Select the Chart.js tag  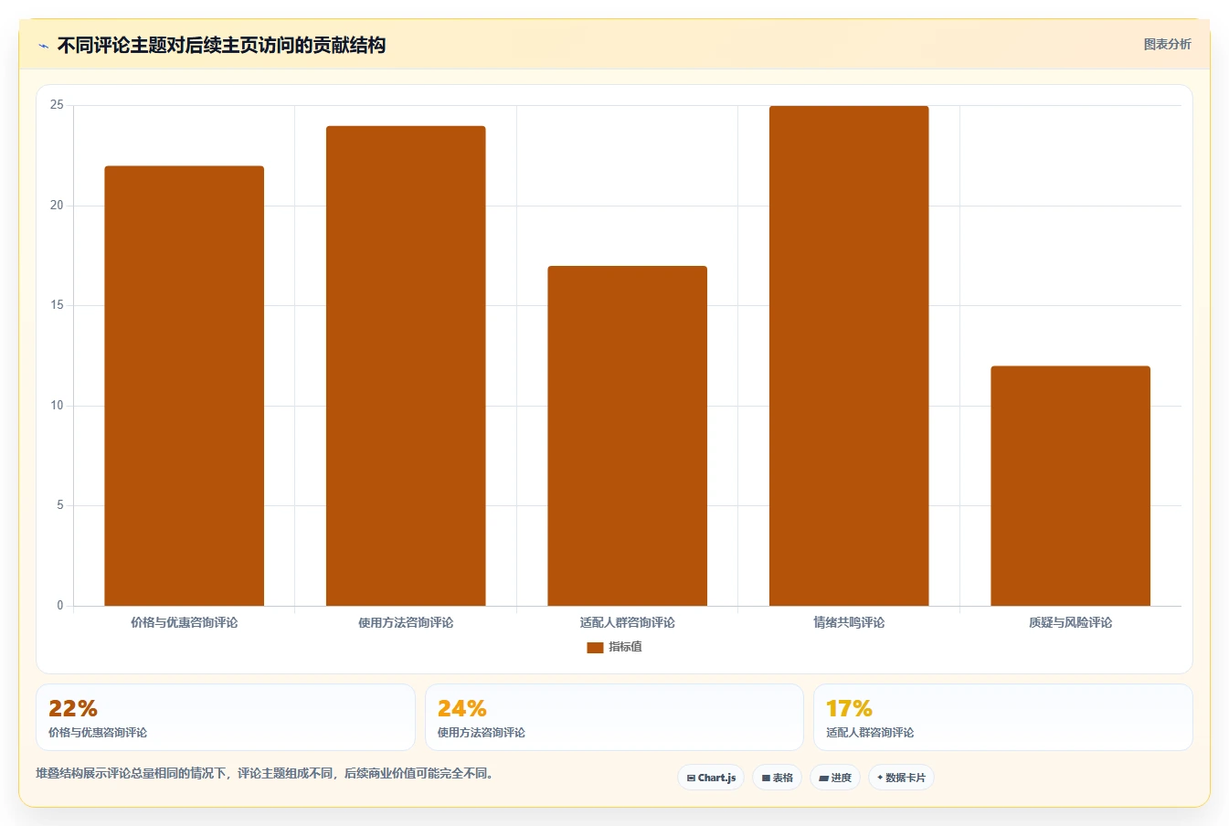pyautogui.click(x=711, y=778)
